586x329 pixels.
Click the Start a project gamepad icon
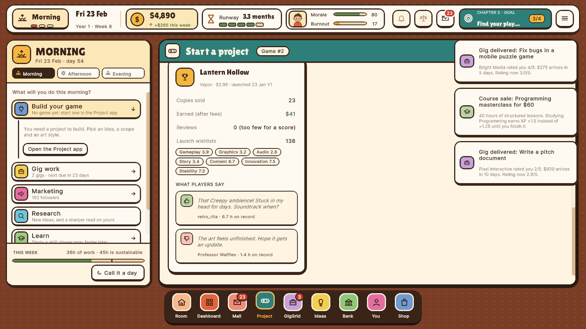[172, 51]
